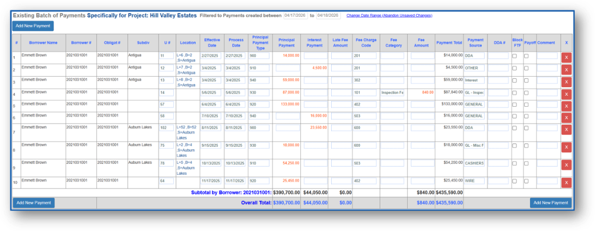Enable Block FTF on row 8

[x=515, y=146]
